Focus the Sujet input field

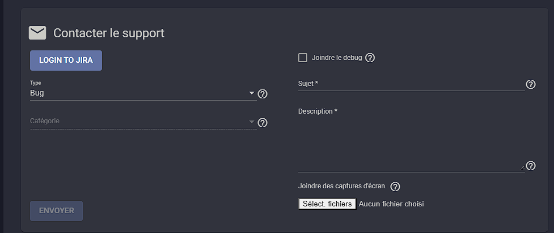point(412,84)
